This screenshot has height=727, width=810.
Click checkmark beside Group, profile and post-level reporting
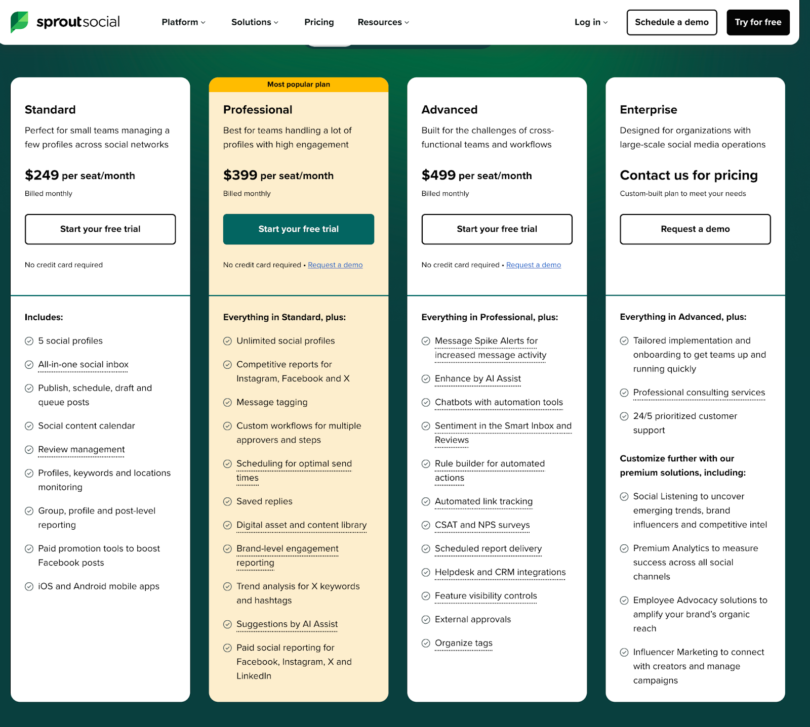tap(29, 511)
